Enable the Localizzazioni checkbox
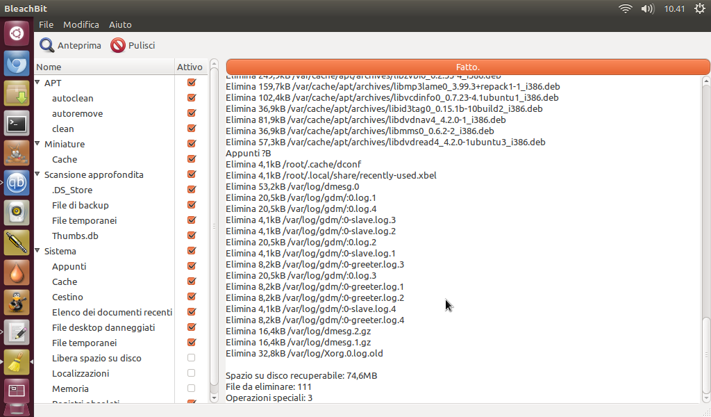Screen dimensions: 711x417 pos(192,373)
